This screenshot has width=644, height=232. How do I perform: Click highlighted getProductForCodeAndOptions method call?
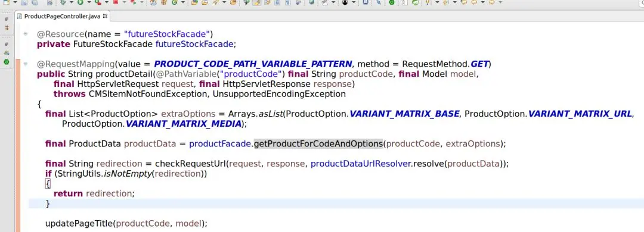coord(318,143)
